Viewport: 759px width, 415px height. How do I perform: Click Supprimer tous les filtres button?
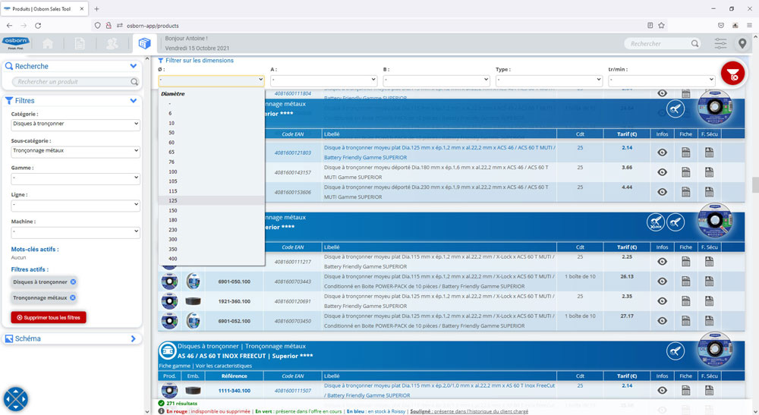point(49,317)
